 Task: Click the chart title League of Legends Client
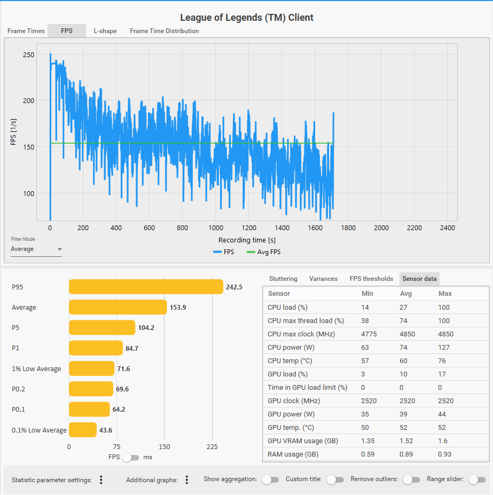point(247,18)
